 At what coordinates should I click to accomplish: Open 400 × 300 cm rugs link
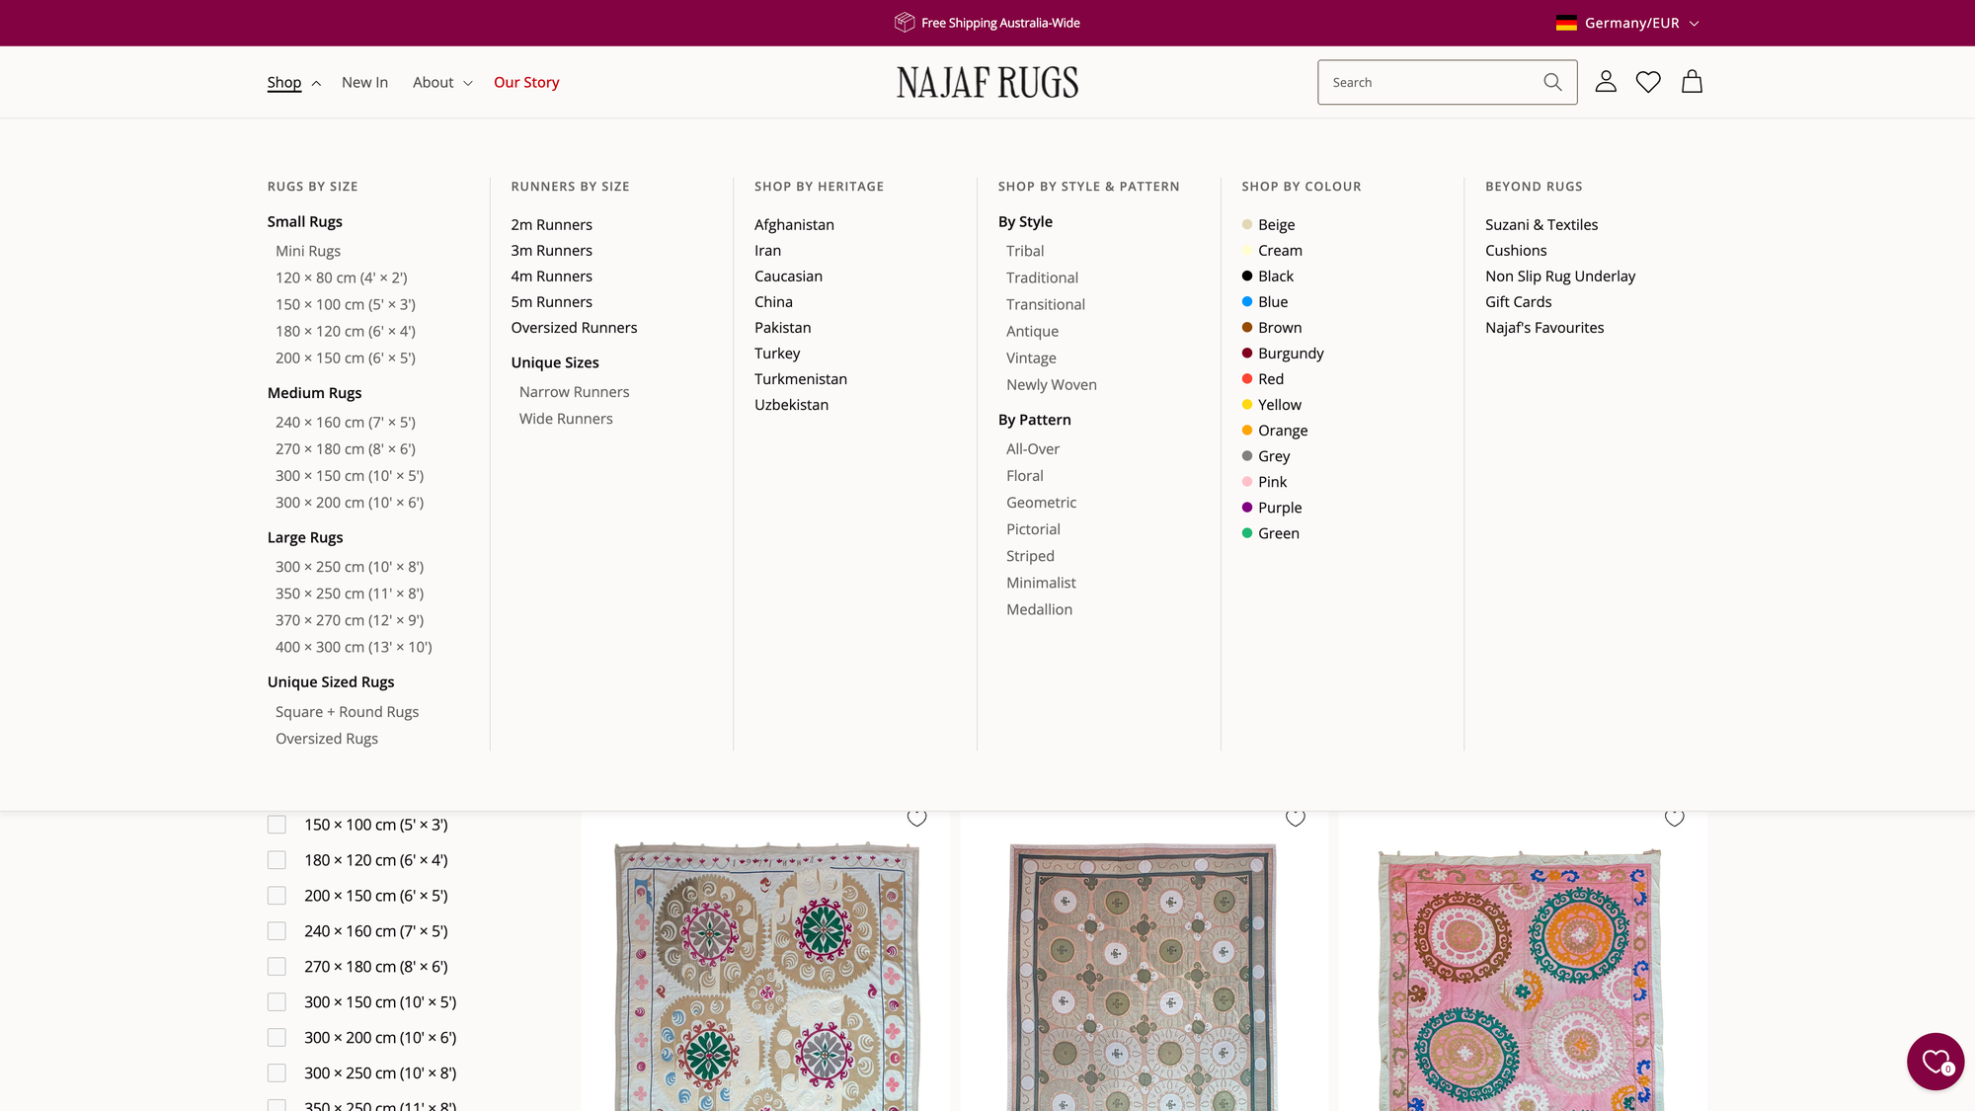[x=354, y=648]
